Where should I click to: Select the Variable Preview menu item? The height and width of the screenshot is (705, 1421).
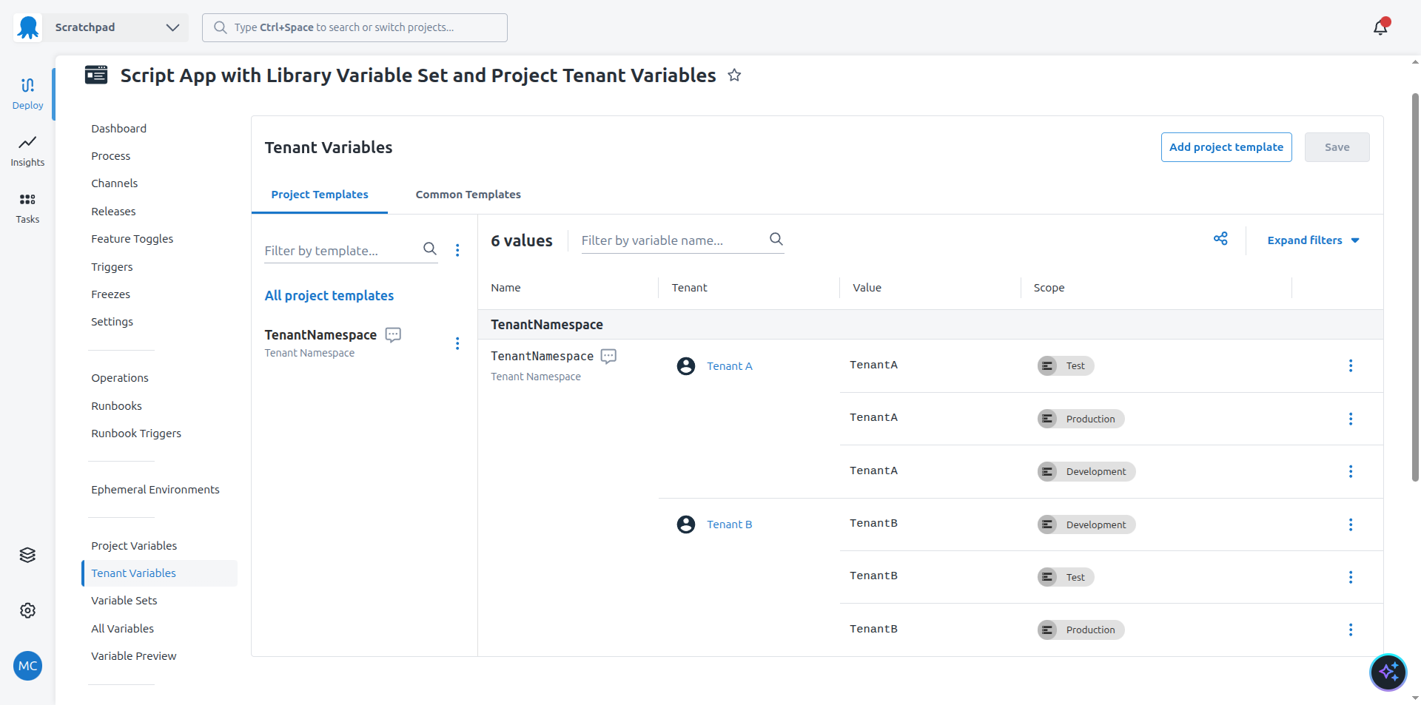133,655
